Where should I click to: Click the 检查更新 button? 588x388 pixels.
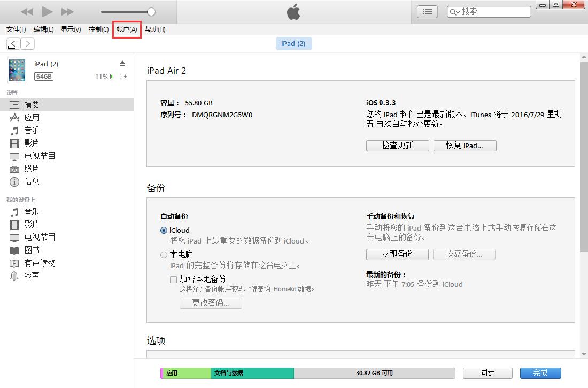click(x=398, y=146)
